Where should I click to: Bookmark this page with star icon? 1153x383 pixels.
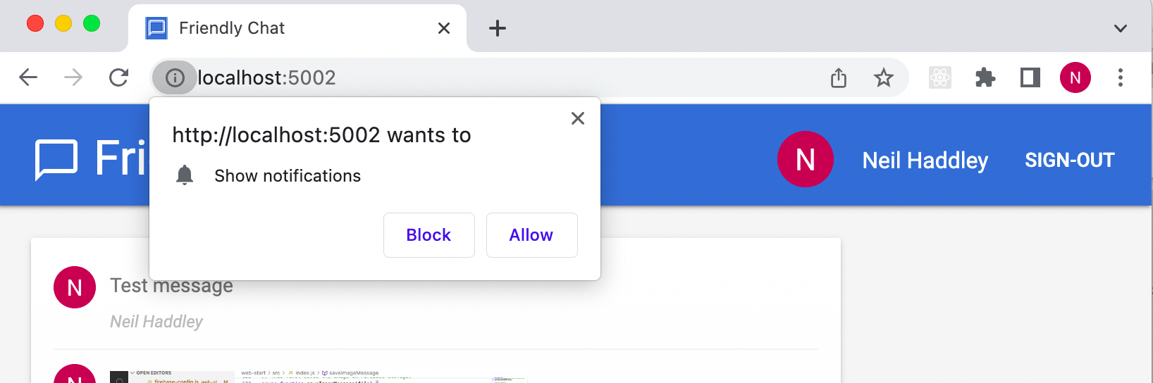pos(884,77)
